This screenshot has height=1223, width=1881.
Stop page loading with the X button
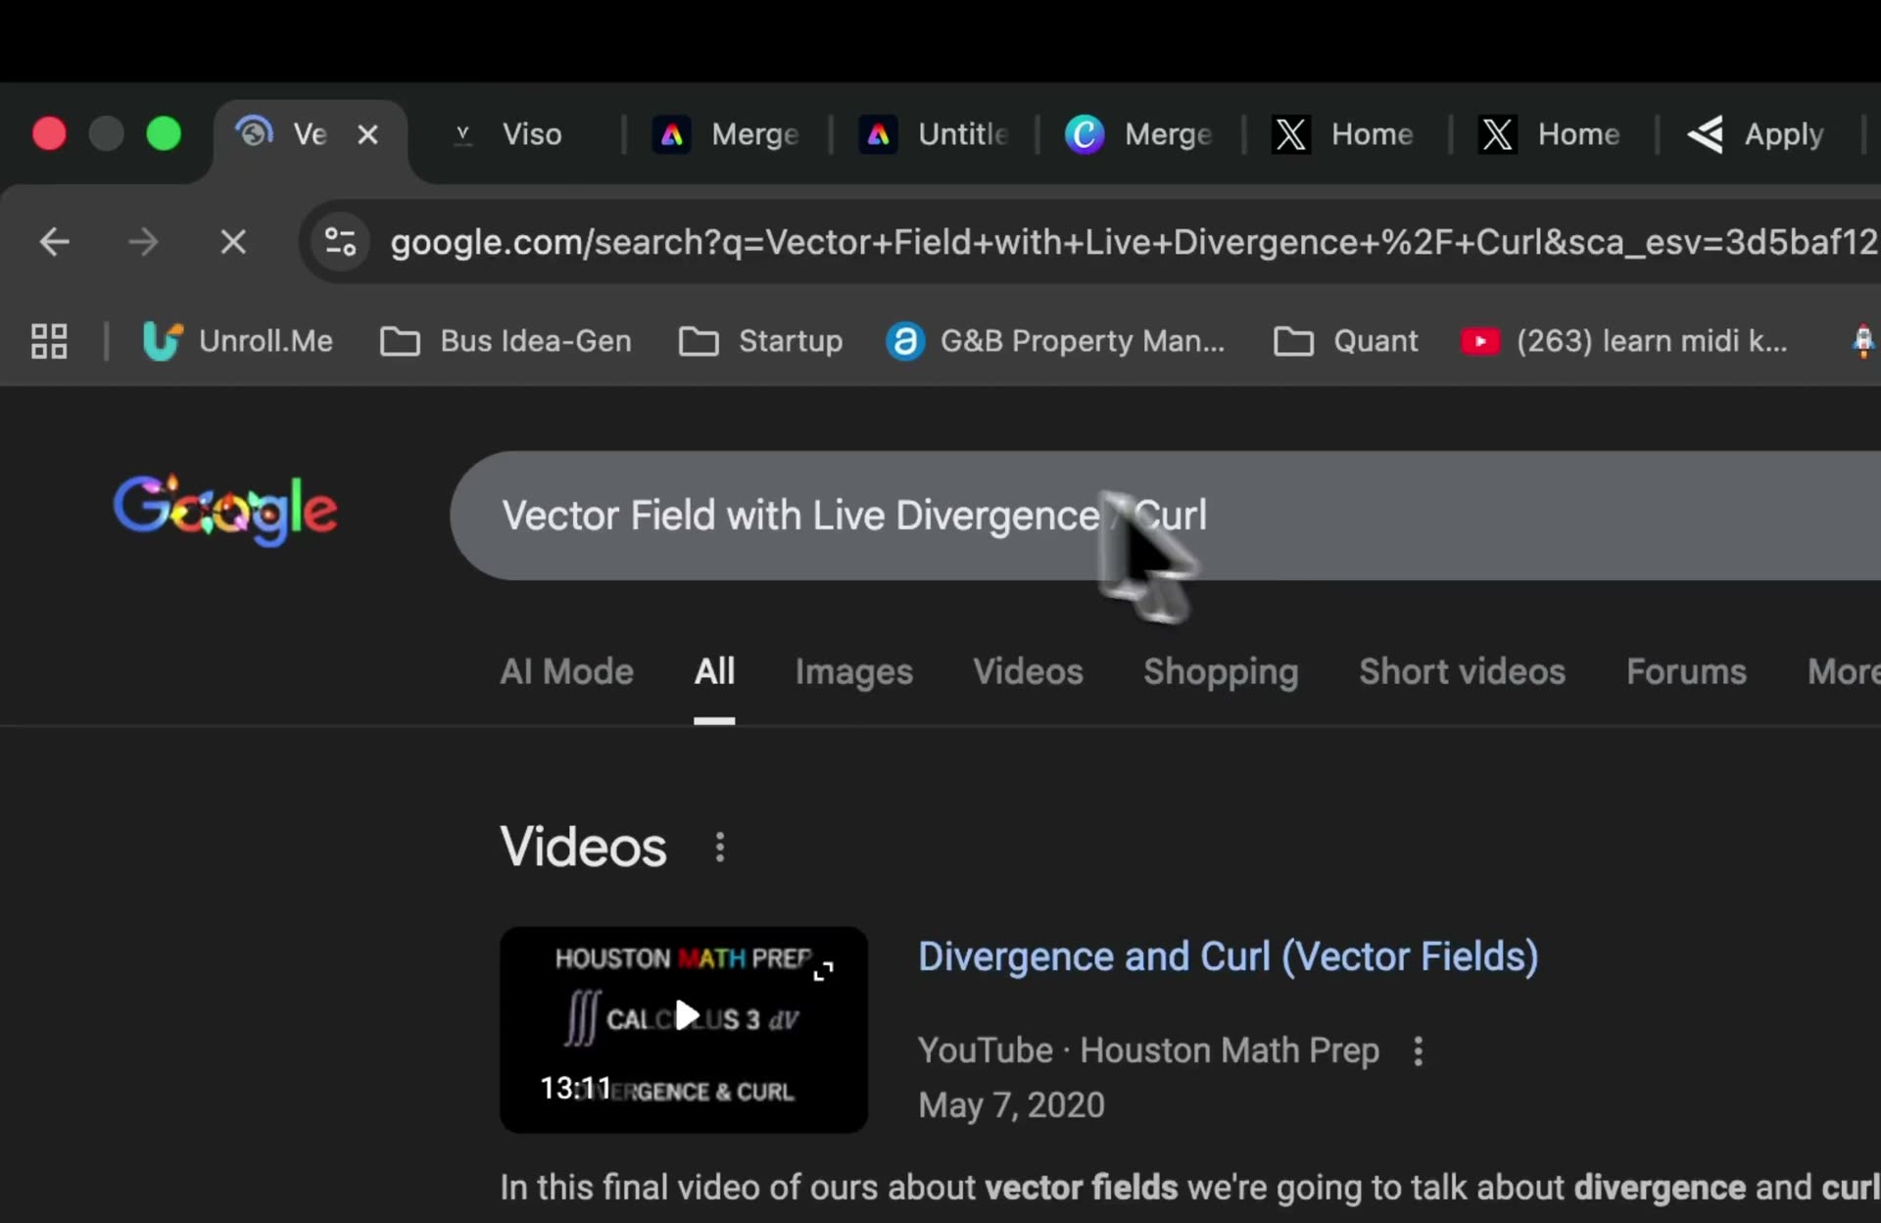click(233, 241)
